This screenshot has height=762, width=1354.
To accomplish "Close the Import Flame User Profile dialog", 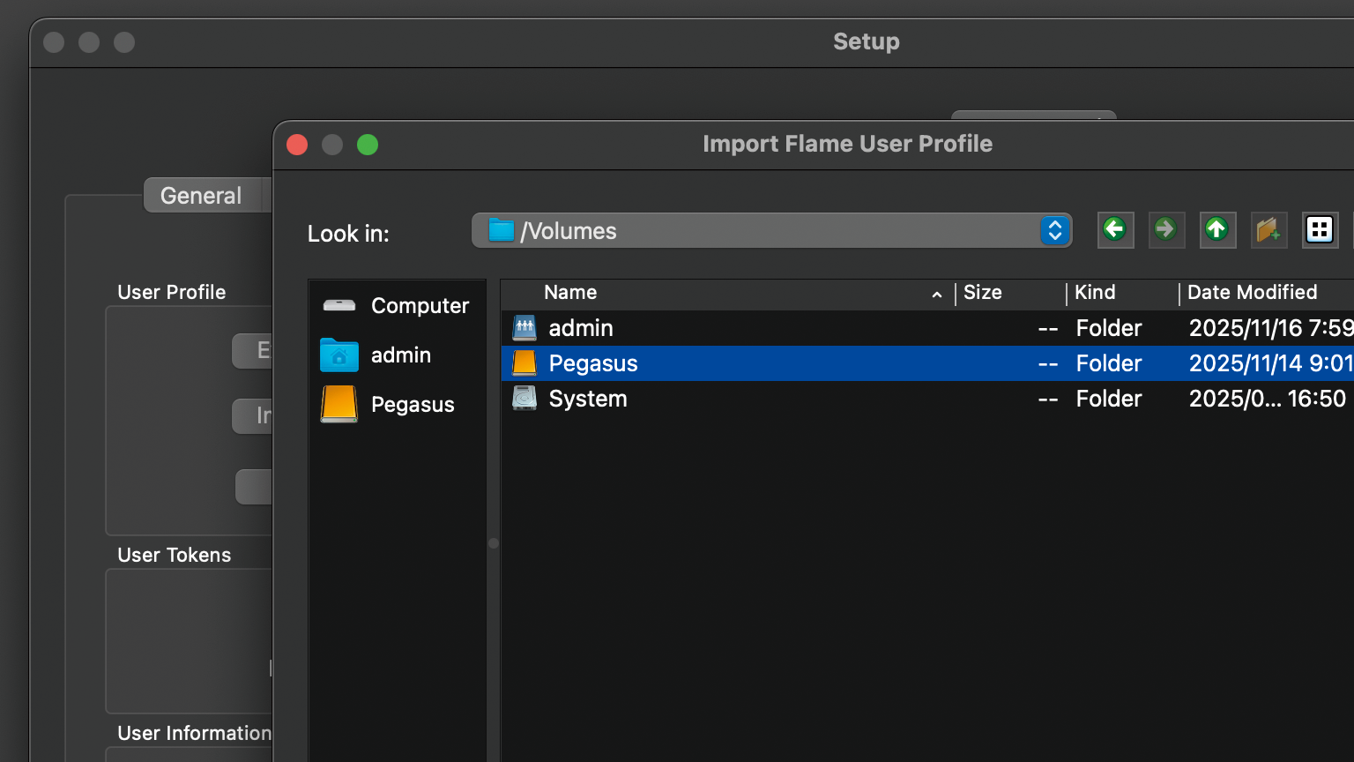I will tap(298, 145).
